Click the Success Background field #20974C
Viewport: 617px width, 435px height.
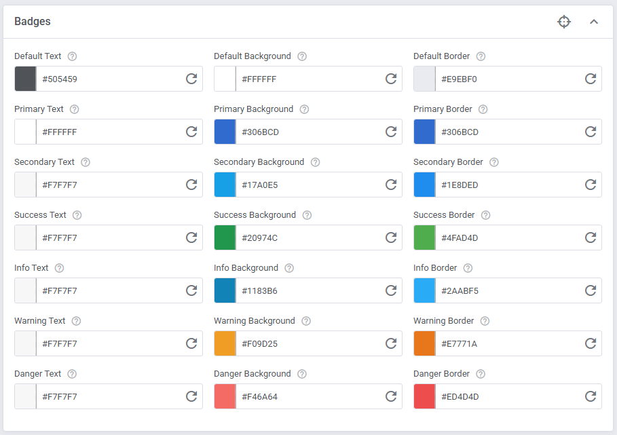coord(308,238)
